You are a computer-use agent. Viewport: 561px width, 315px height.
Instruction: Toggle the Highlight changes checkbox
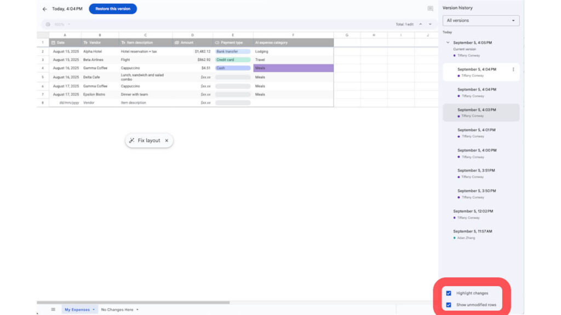pyautogui.click(x=449, y=293)
